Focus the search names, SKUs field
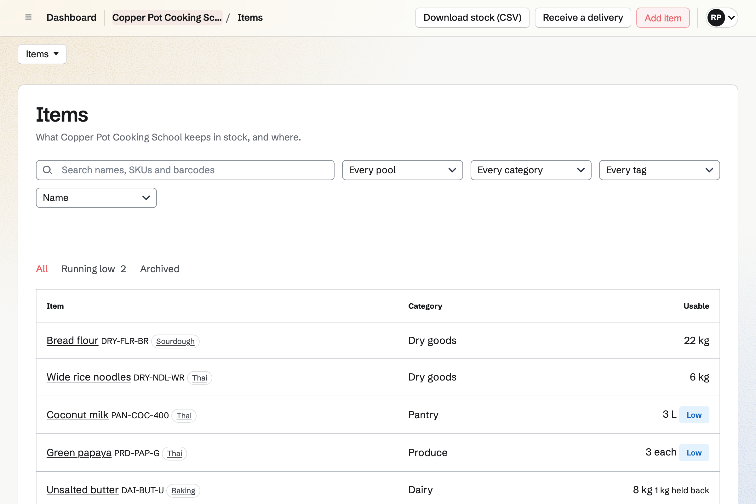 pyautogui.click(x=185, y=170)
